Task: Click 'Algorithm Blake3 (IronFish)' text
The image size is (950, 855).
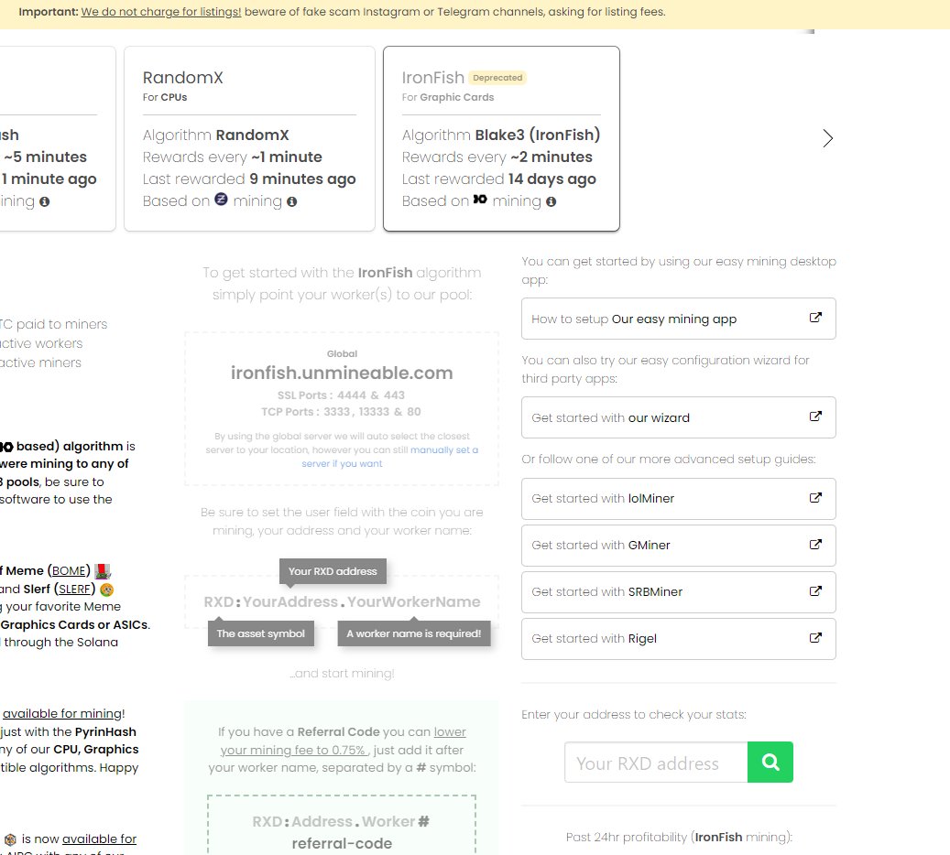Action: point(501,135)
